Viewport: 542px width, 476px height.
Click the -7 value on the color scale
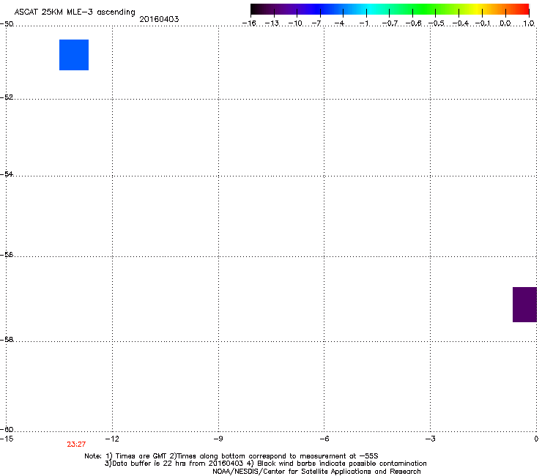tap(316, 23)
